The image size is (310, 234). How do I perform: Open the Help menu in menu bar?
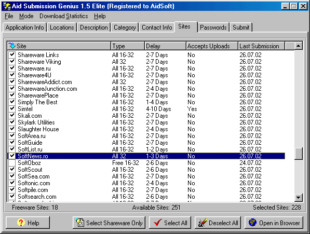click(100, 16)
